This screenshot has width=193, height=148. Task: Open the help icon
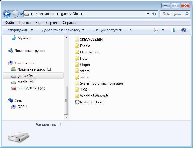(x=183, y=30)
